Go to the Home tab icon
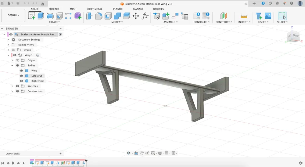 [43, 4]
